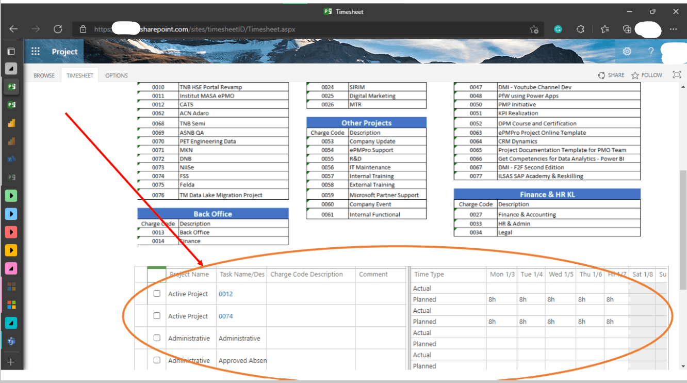Click the SHARE text button
The height and width of the screenshot is (383, 687).
point(616,75)
